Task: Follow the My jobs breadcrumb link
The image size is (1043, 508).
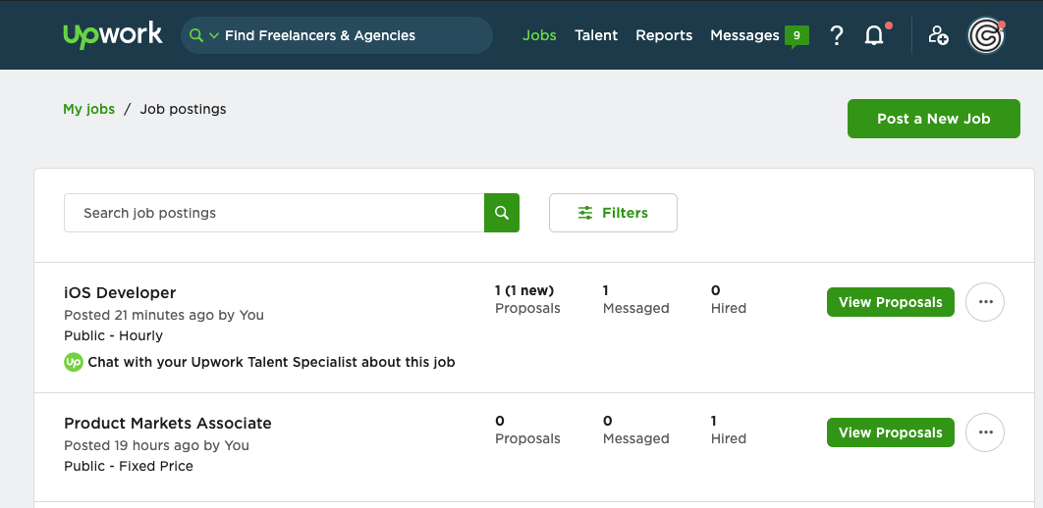Action: coord(88,109)
